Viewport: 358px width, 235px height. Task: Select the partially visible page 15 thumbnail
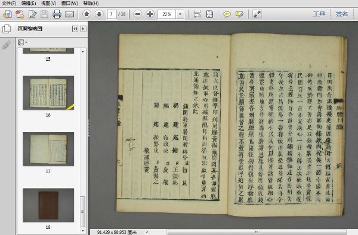pyautogui.click(x=48, y=51)
